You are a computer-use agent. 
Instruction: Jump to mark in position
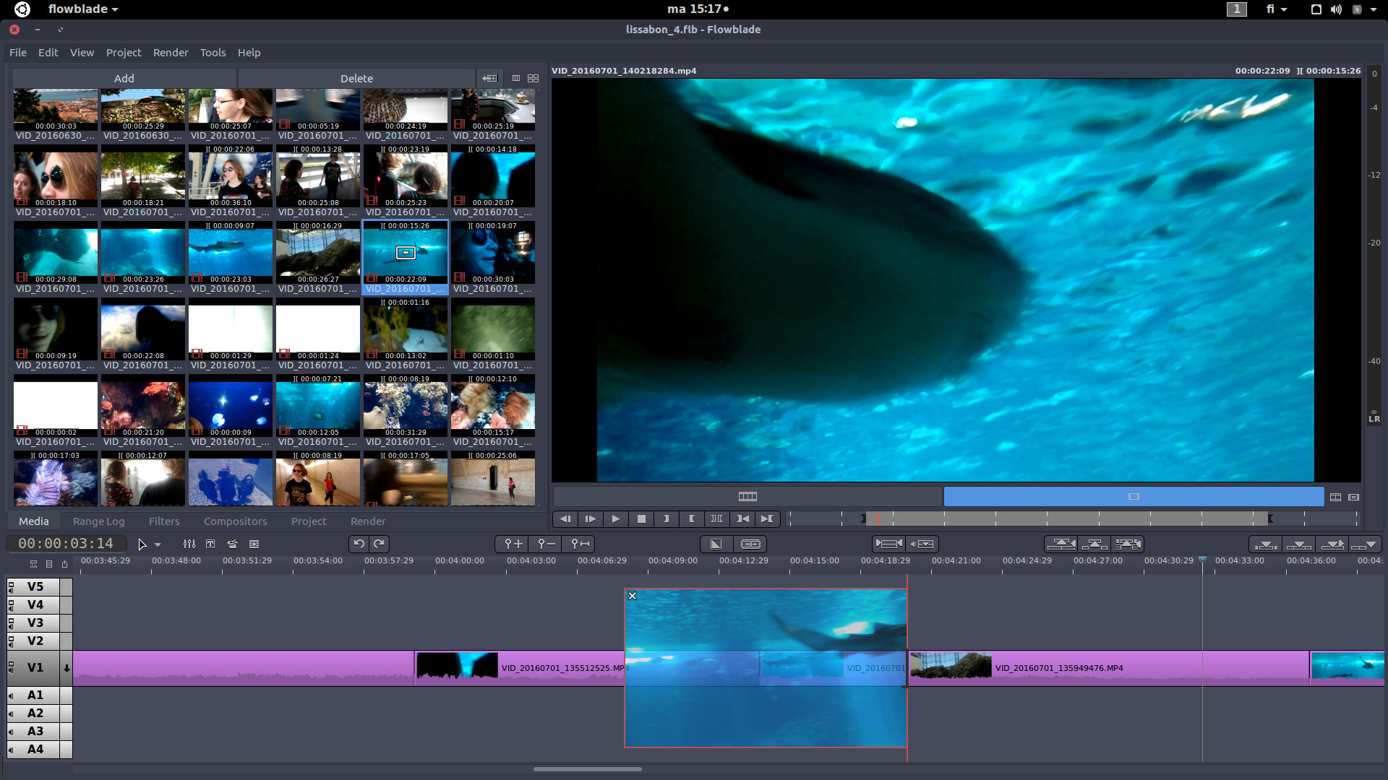[x=742, y=519]
